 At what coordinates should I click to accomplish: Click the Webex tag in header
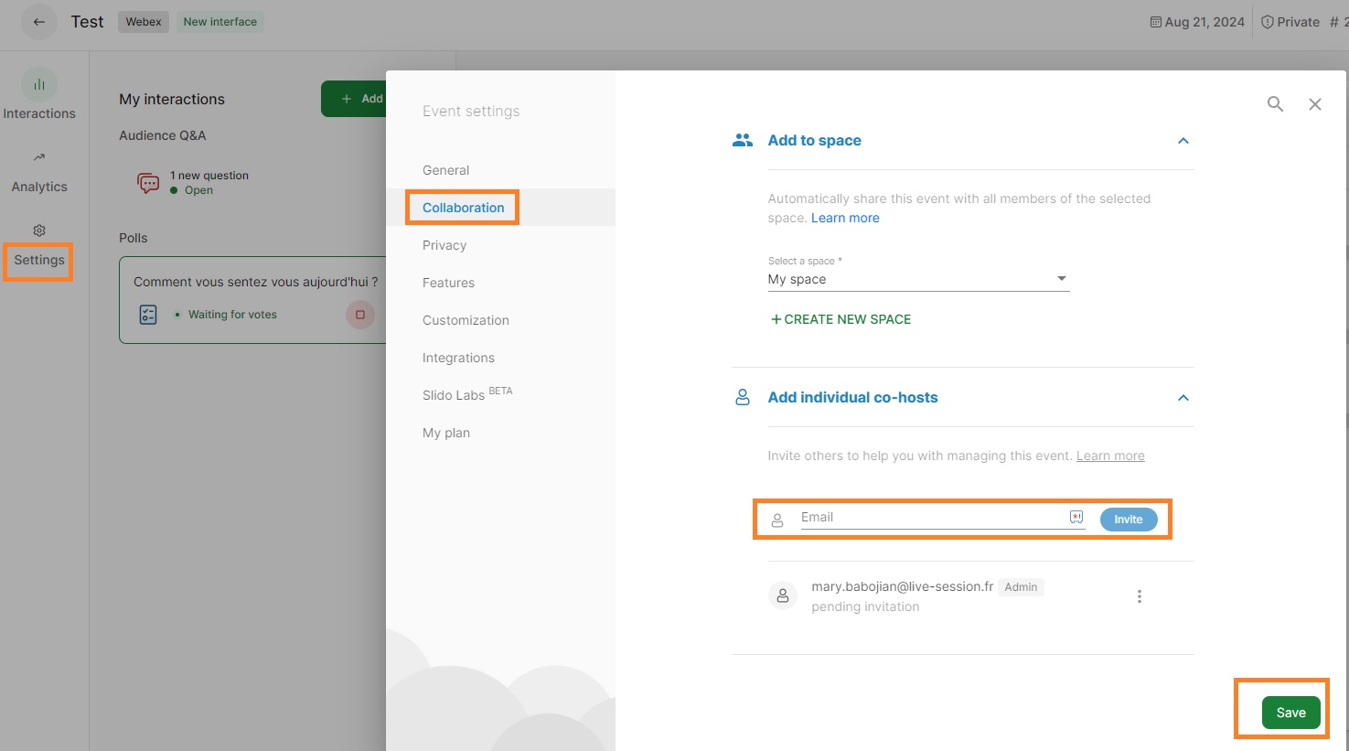144,22
